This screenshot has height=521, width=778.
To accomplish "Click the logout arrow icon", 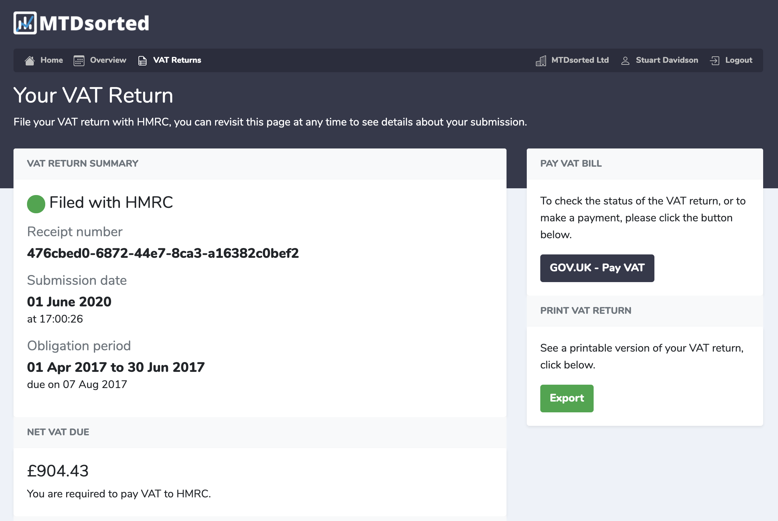I will [x=715, y=61].
